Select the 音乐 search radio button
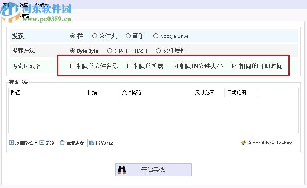The width and height of the screenshot is (307, 188). (x=128, y=36)
